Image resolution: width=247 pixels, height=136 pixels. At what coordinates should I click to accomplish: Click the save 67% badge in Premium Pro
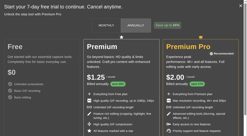pos(197,84)
